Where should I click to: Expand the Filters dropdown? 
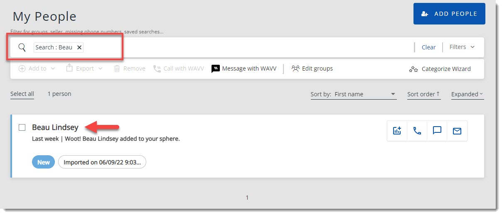tap(462, 47)
